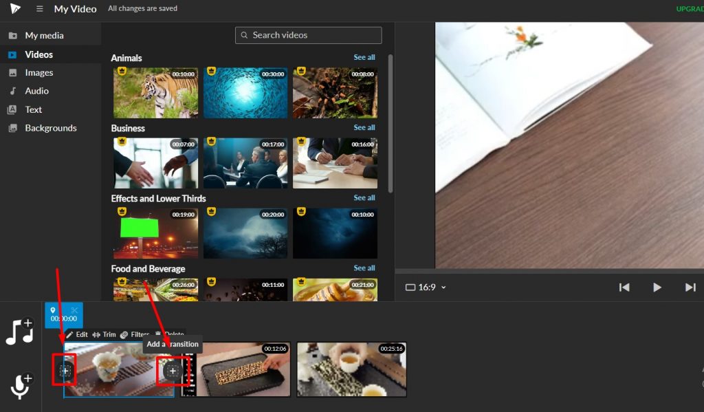Add a transition between the first two clips
The image size is (704, 412).
tap(172, 370)
